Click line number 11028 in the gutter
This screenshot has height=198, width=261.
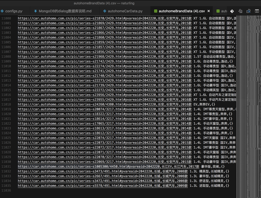click(x=6, y=152)
